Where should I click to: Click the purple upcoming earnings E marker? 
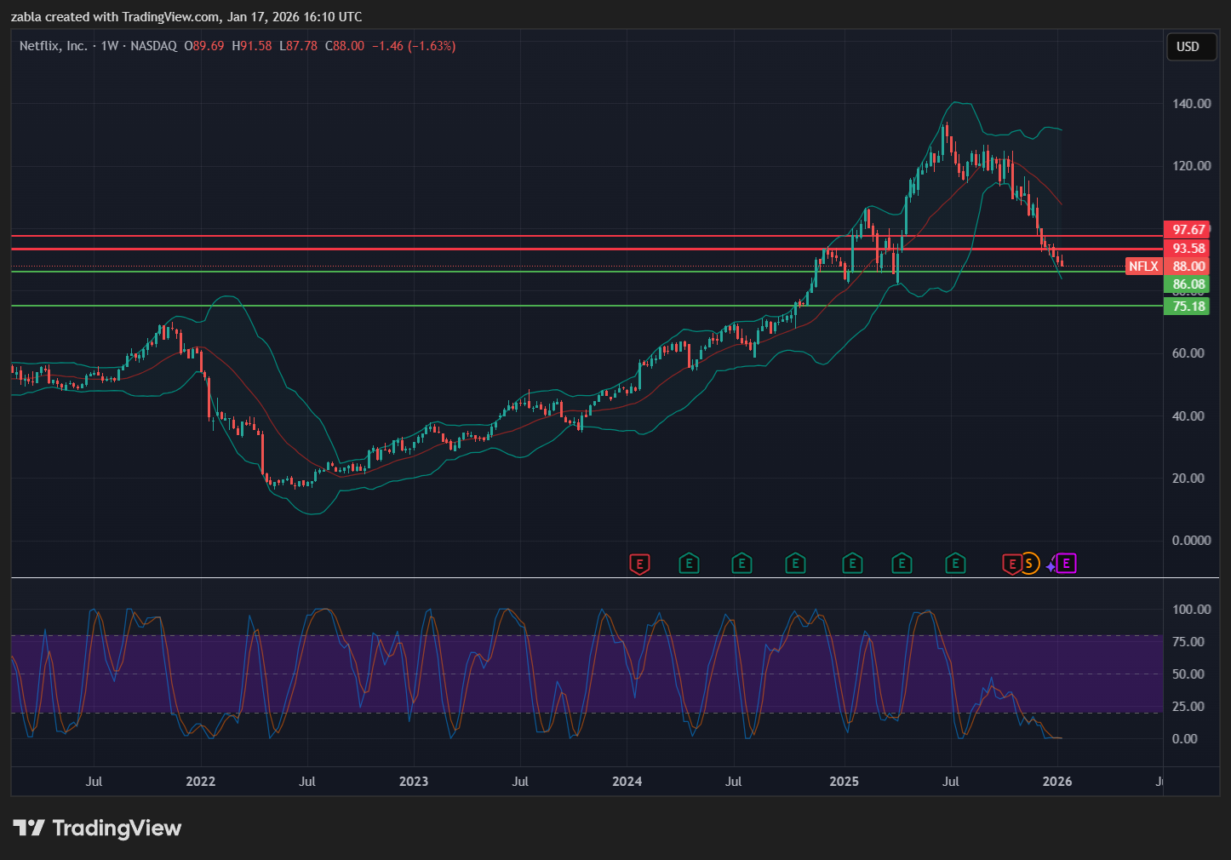click(x=1067, y=564)
